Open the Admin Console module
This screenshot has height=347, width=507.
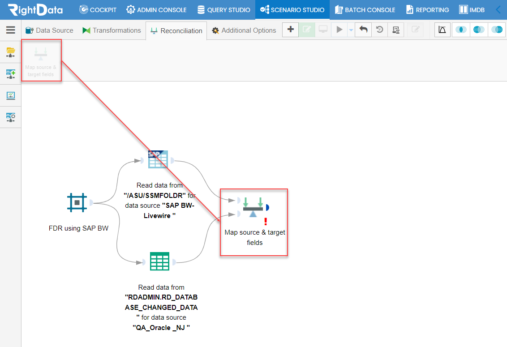click(156, 10)
